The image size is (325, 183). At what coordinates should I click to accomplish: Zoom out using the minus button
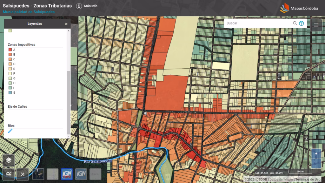pos(316,163)
